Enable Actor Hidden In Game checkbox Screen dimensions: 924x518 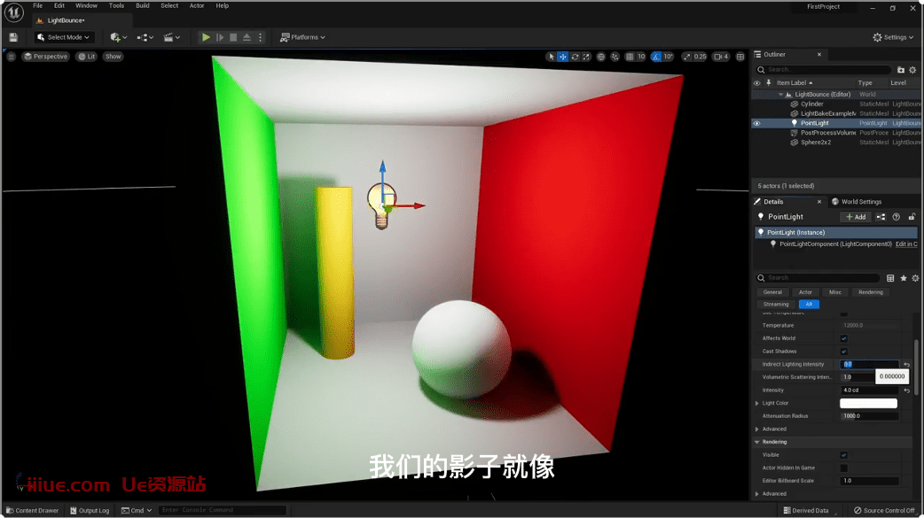(x=843, y=468)
